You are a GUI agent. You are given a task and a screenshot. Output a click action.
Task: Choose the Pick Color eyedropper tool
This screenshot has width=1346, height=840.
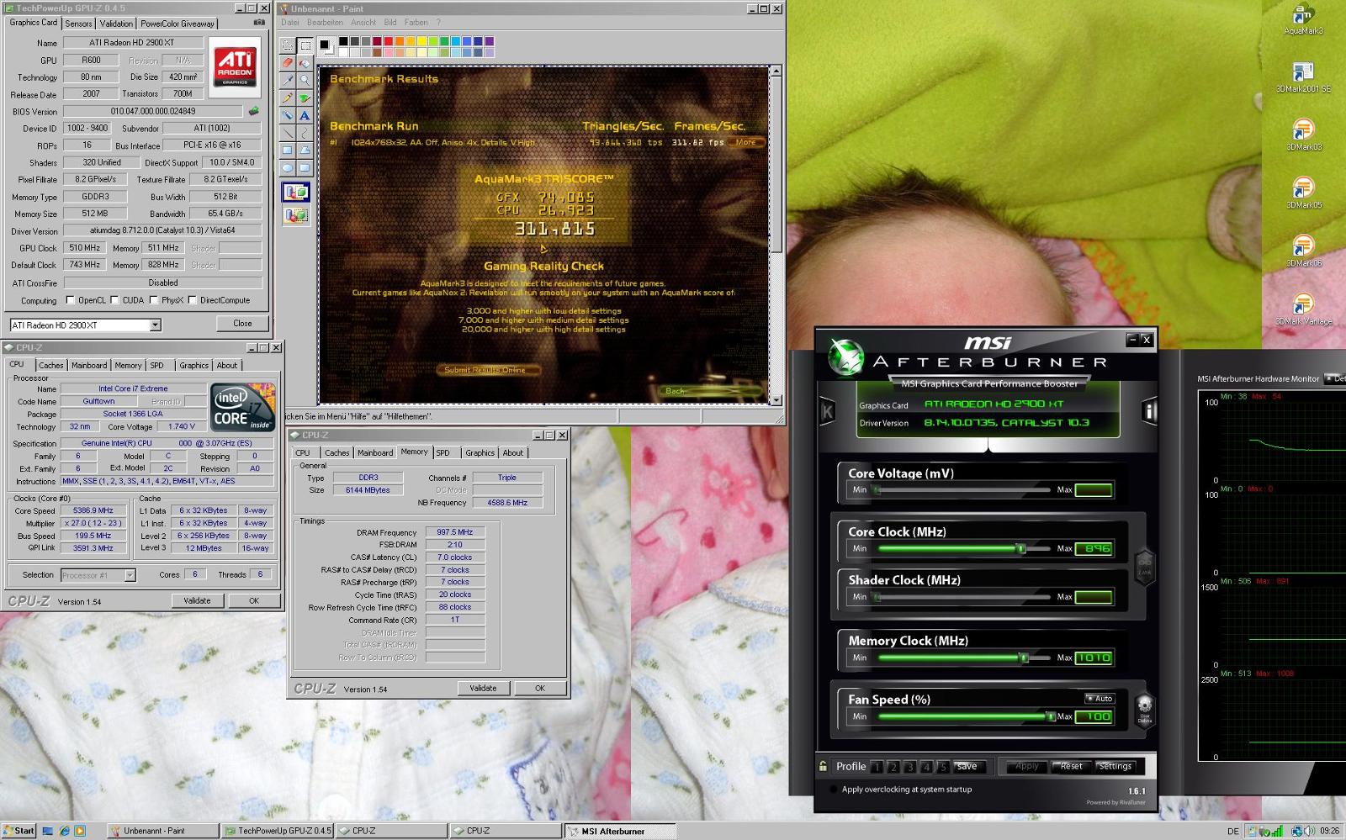coord(288,81)
